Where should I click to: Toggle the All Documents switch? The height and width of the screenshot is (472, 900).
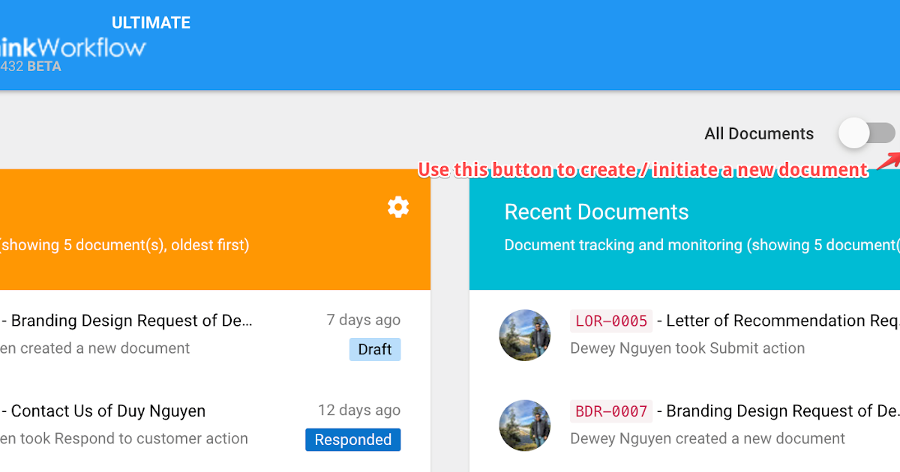pos(866,133)
